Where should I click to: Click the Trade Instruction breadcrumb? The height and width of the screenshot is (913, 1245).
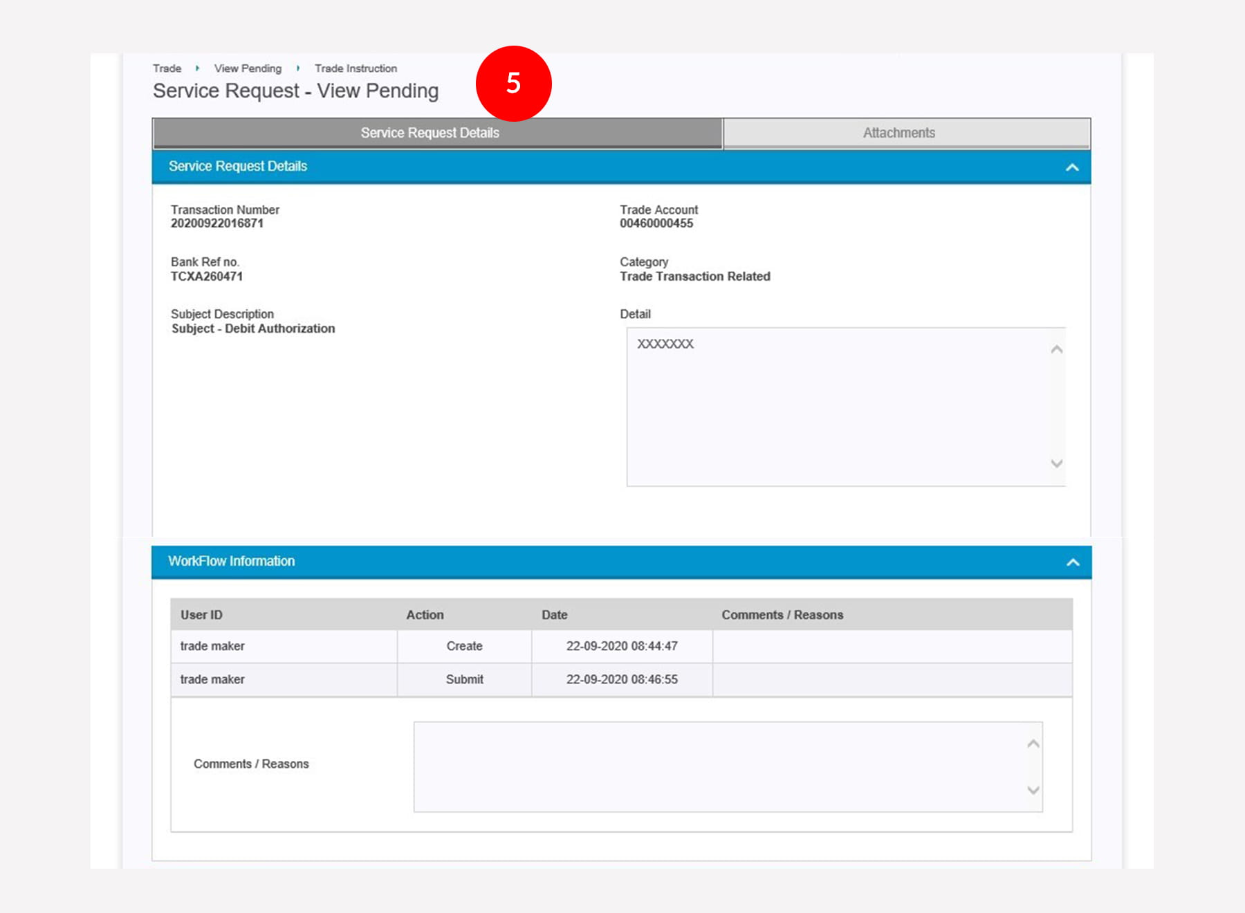click(356, 68)
